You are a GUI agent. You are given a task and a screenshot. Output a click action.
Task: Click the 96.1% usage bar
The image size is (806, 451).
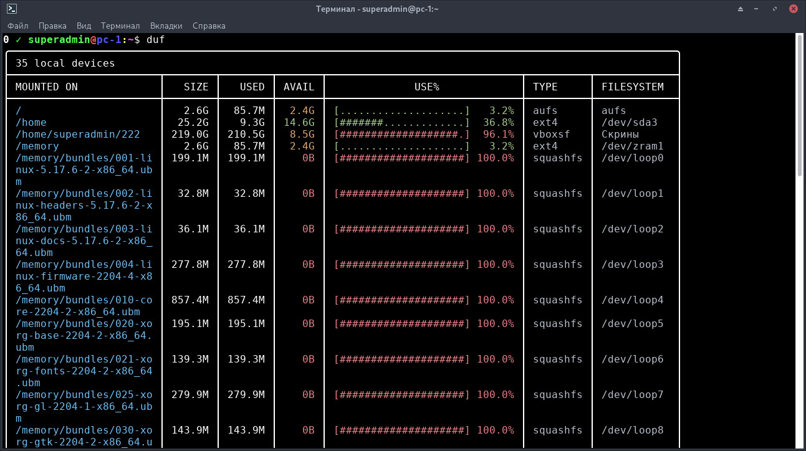pyautogui.click(x=402, y=134)
